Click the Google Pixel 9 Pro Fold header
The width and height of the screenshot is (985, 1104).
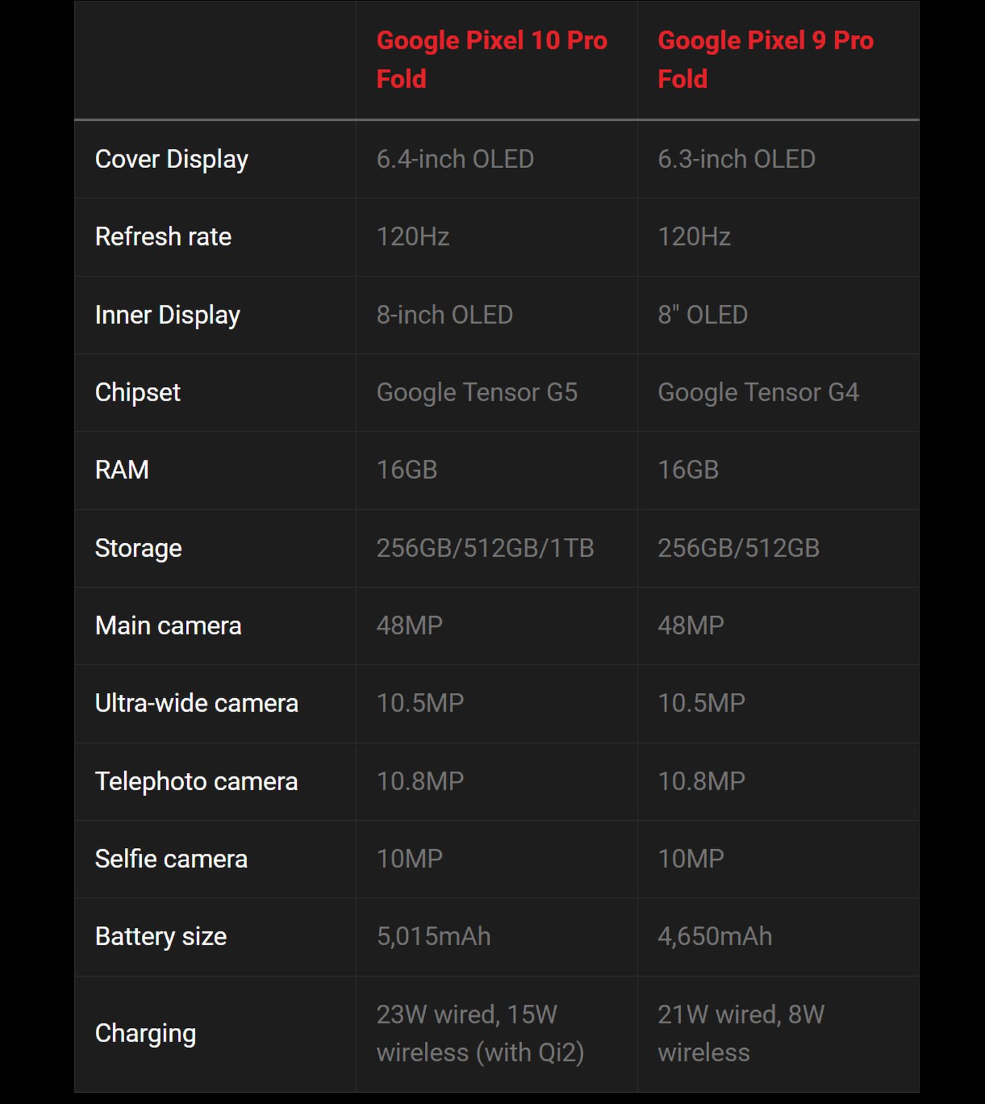click(765, 60)
